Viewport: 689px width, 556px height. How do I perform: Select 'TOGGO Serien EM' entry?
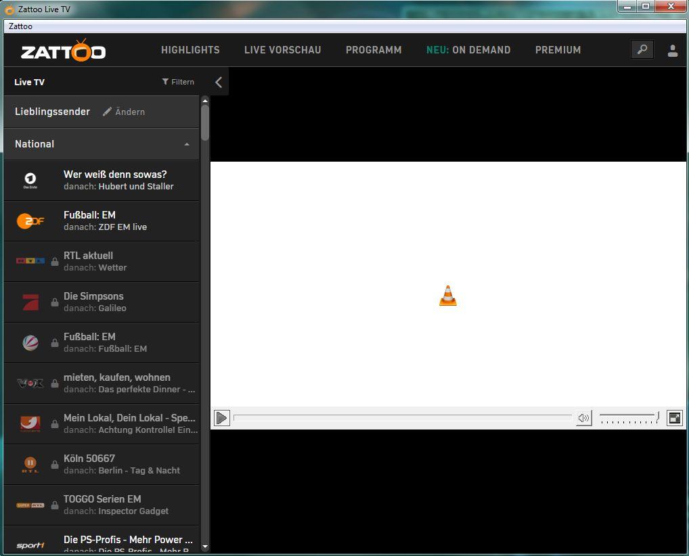(x=102, y=499)
